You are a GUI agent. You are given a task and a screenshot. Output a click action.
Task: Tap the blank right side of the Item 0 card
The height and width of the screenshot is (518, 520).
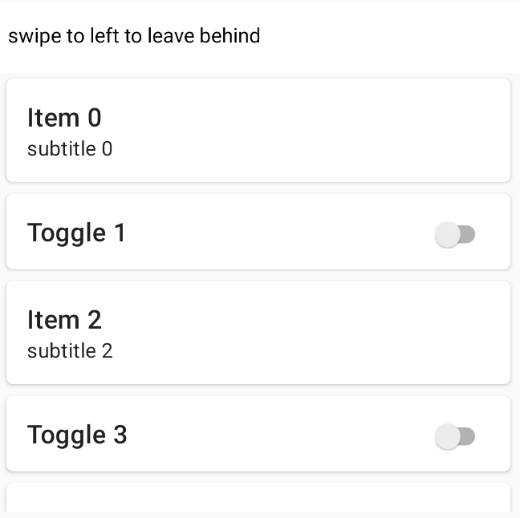click(401, 131)
